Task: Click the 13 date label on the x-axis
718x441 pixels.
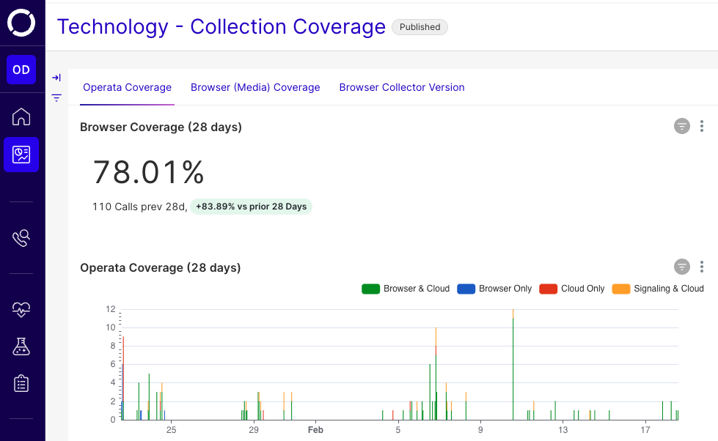Action: (563, 430)
